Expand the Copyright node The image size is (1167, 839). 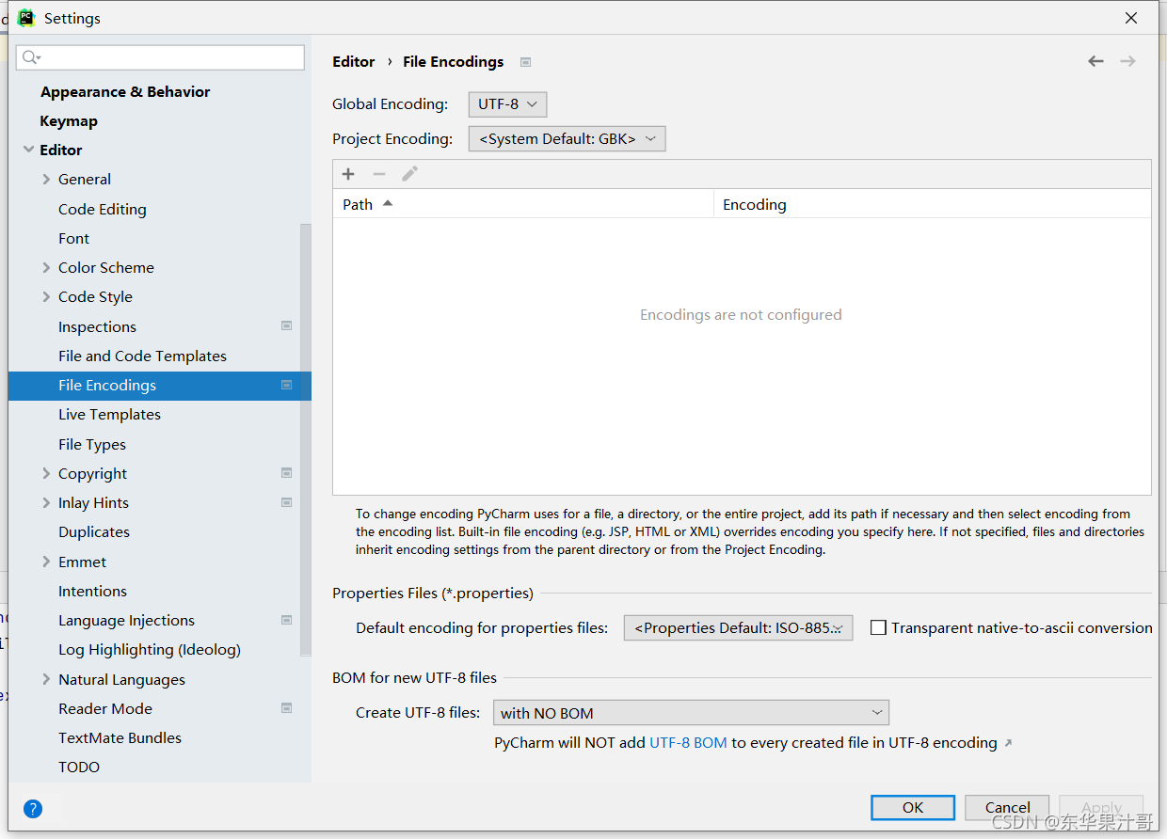(46, 473)
